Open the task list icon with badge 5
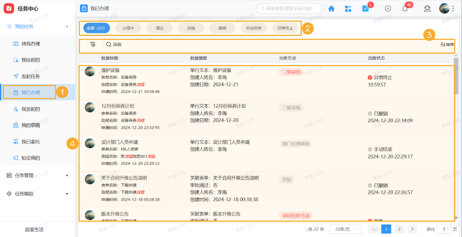 [365, 8]
